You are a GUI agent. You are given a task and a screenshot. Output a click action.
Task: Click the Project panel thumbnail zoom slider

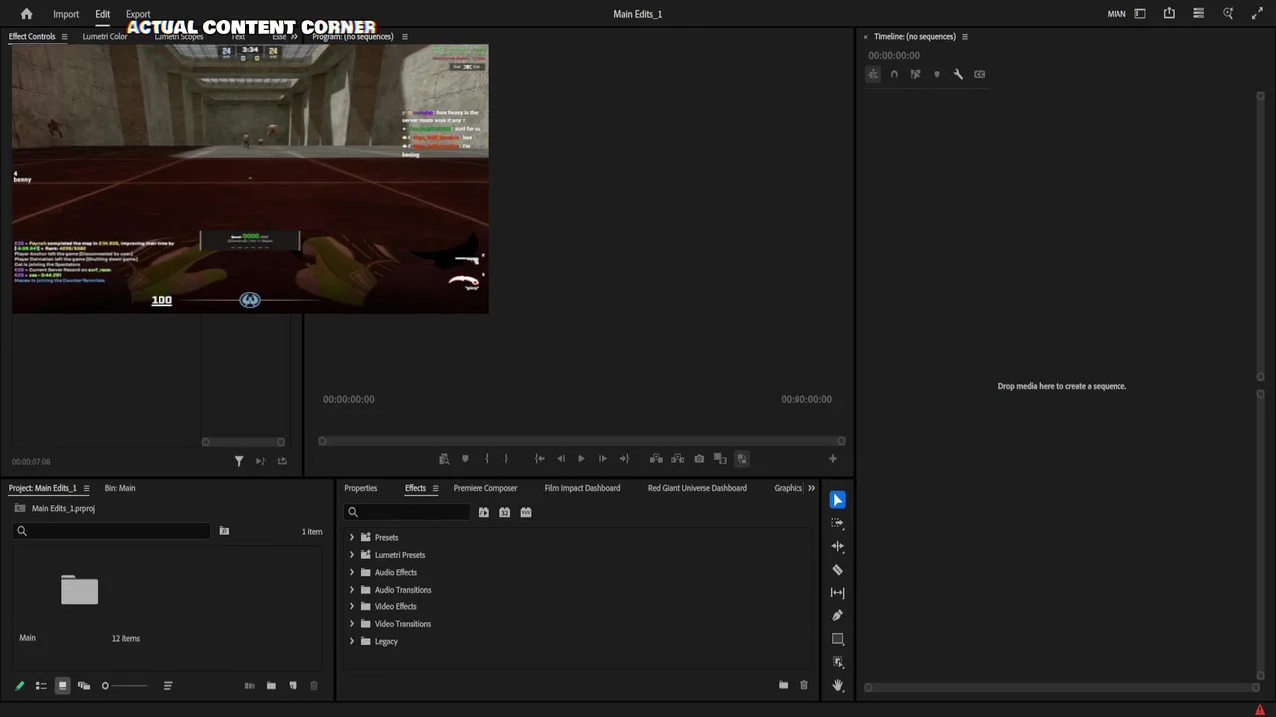124,685
